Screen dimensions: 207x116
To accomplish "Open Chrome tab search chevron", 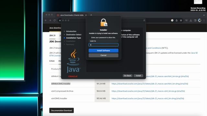I will pyautogui.click(x=204, y=15).
